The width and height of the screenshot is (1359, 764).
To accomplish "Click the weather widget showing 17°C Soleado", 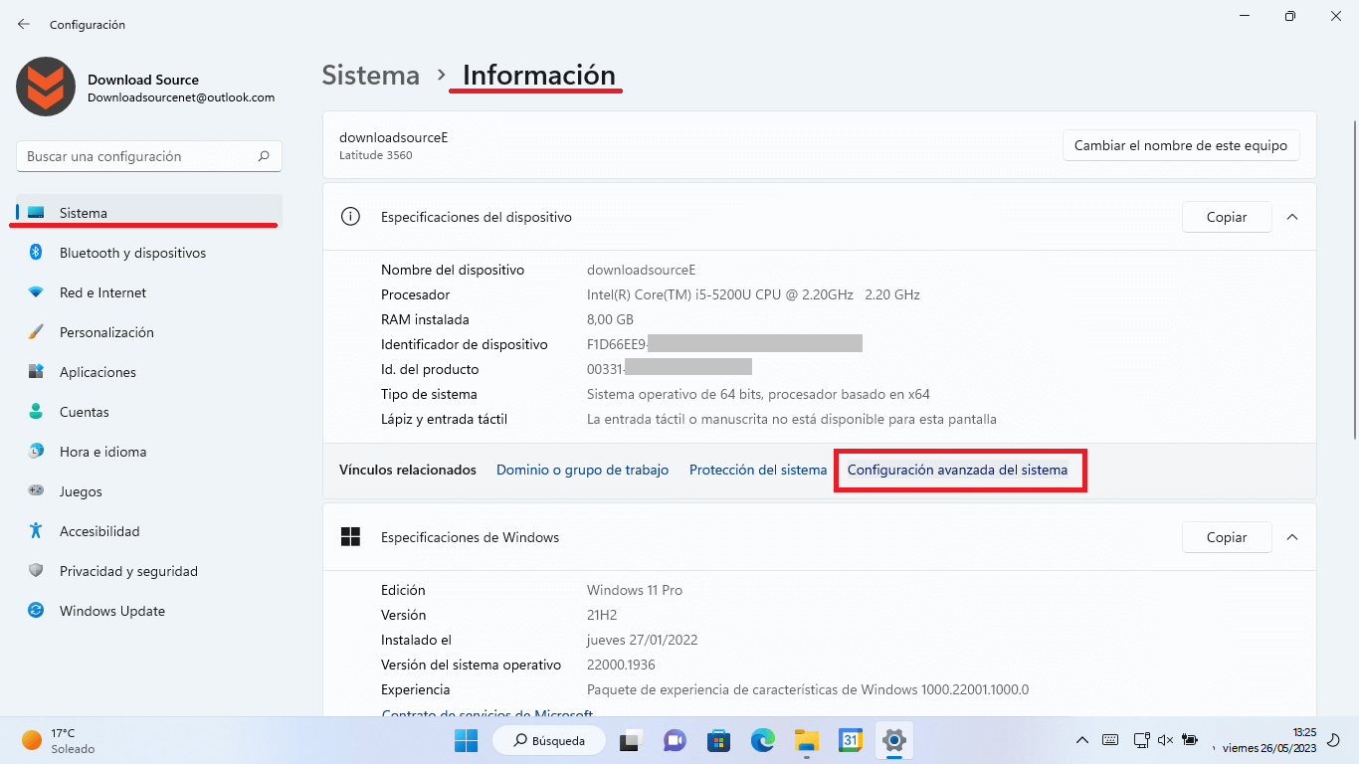I will [x=60, y=740].
